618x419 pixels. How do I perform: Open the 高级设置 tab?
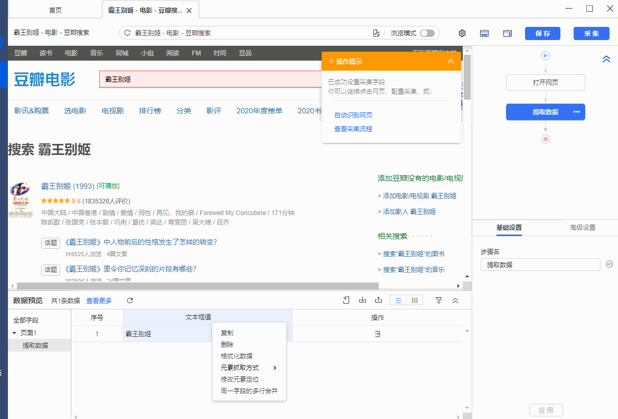[x=583, y=227]
